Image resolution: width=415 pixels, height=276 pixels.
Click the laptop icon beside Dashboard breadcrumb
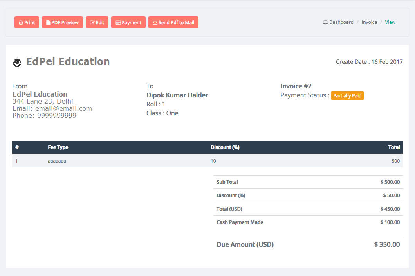coord(325,22)
